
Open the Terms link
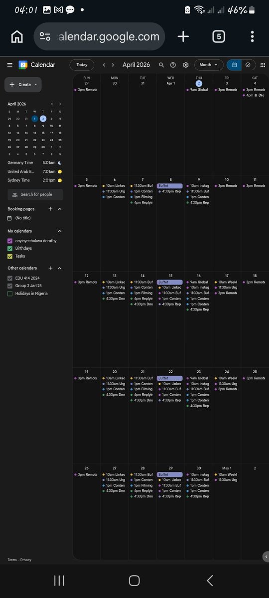[12, 560]
